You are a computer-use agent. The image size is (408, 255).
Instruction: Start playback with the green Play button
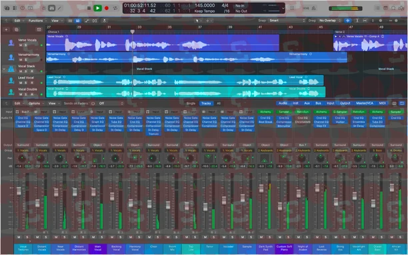click(x=97, y=8)
